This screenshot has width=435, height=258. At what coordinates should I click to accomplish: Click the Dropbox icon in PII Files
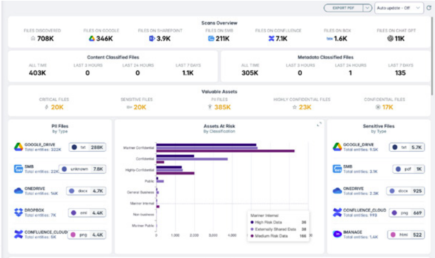[x=18, y=213]
